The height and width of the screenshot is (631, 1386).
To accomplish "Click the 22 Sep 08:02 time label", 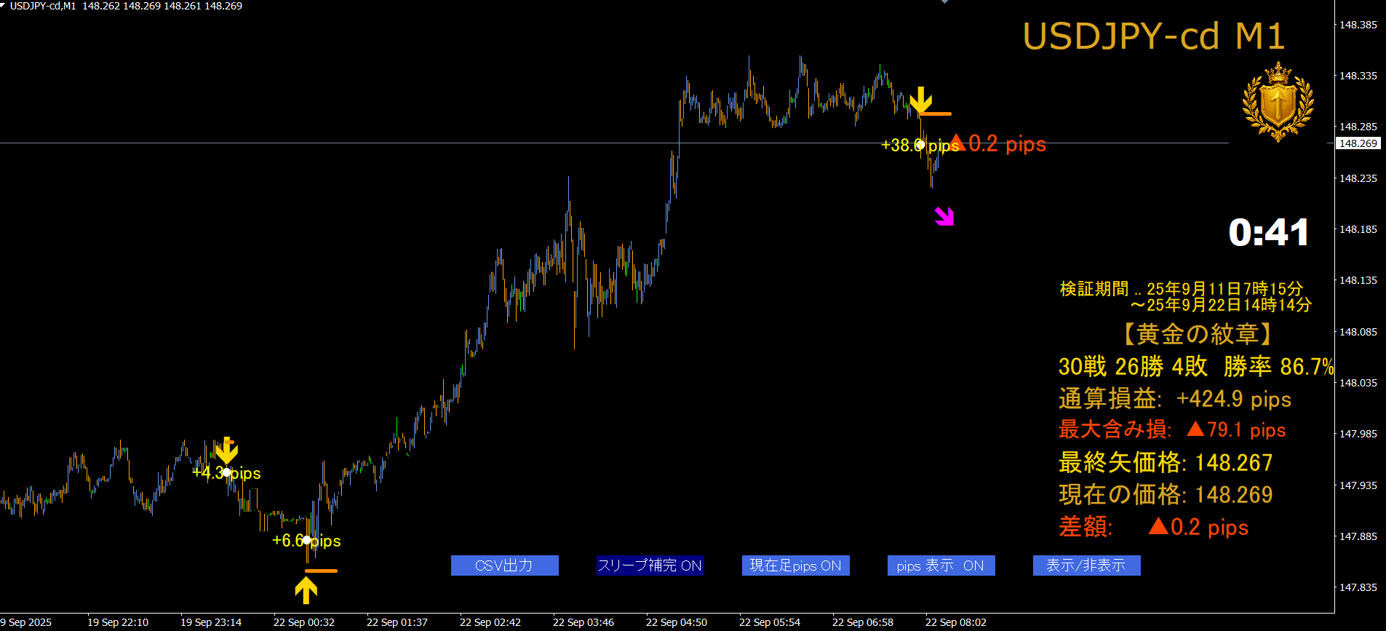I will click(x=956, y=622).
